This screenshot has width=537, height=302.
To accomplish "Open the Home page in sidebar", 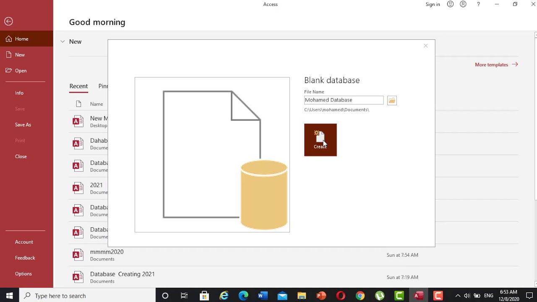I will point(26,39).
